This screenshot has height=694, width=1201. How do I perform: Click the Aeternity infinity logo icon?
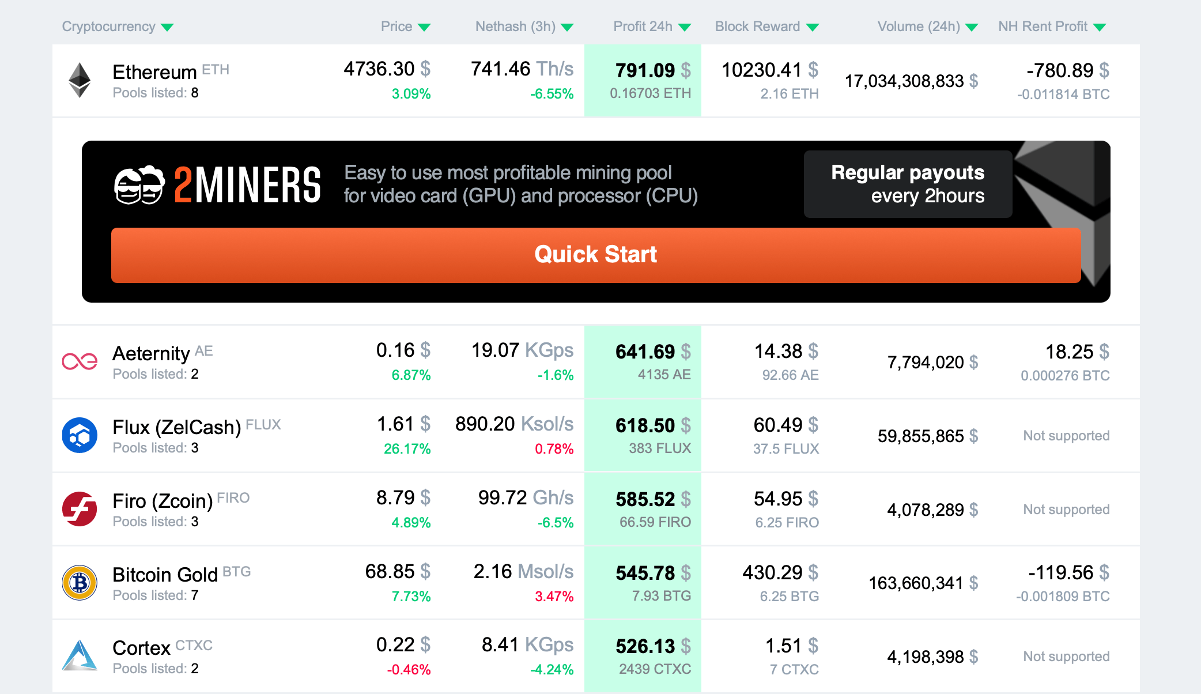(x=80, y=361)
